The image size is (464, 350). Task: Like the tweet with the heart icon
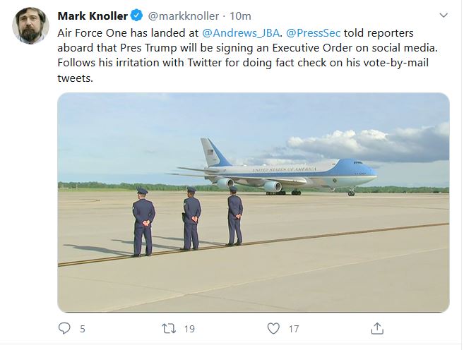tap(273, 328)
